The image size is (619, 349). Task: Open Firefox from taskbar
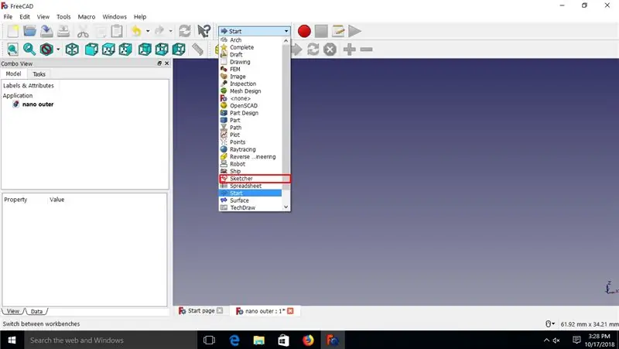[308, 340]
